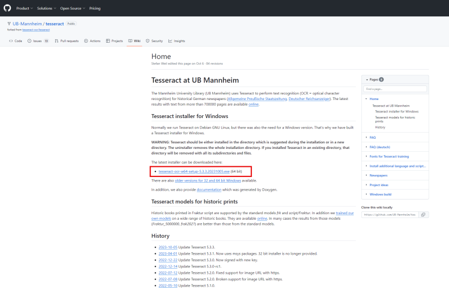Open the Doxygen documentation link
This screenshot has height=290, width=449.
[209, 190]
